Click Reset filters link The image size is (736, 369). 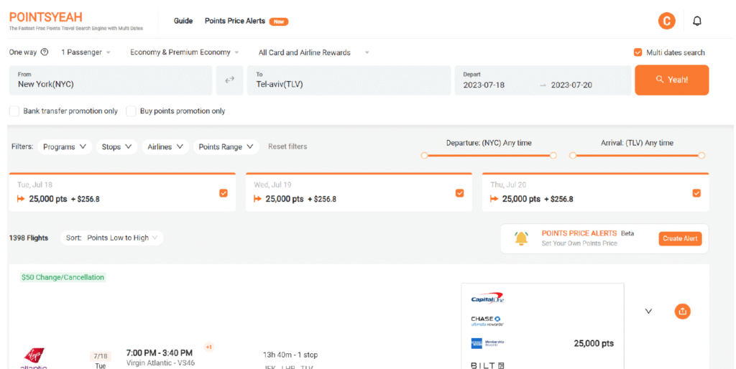[287, 146]
